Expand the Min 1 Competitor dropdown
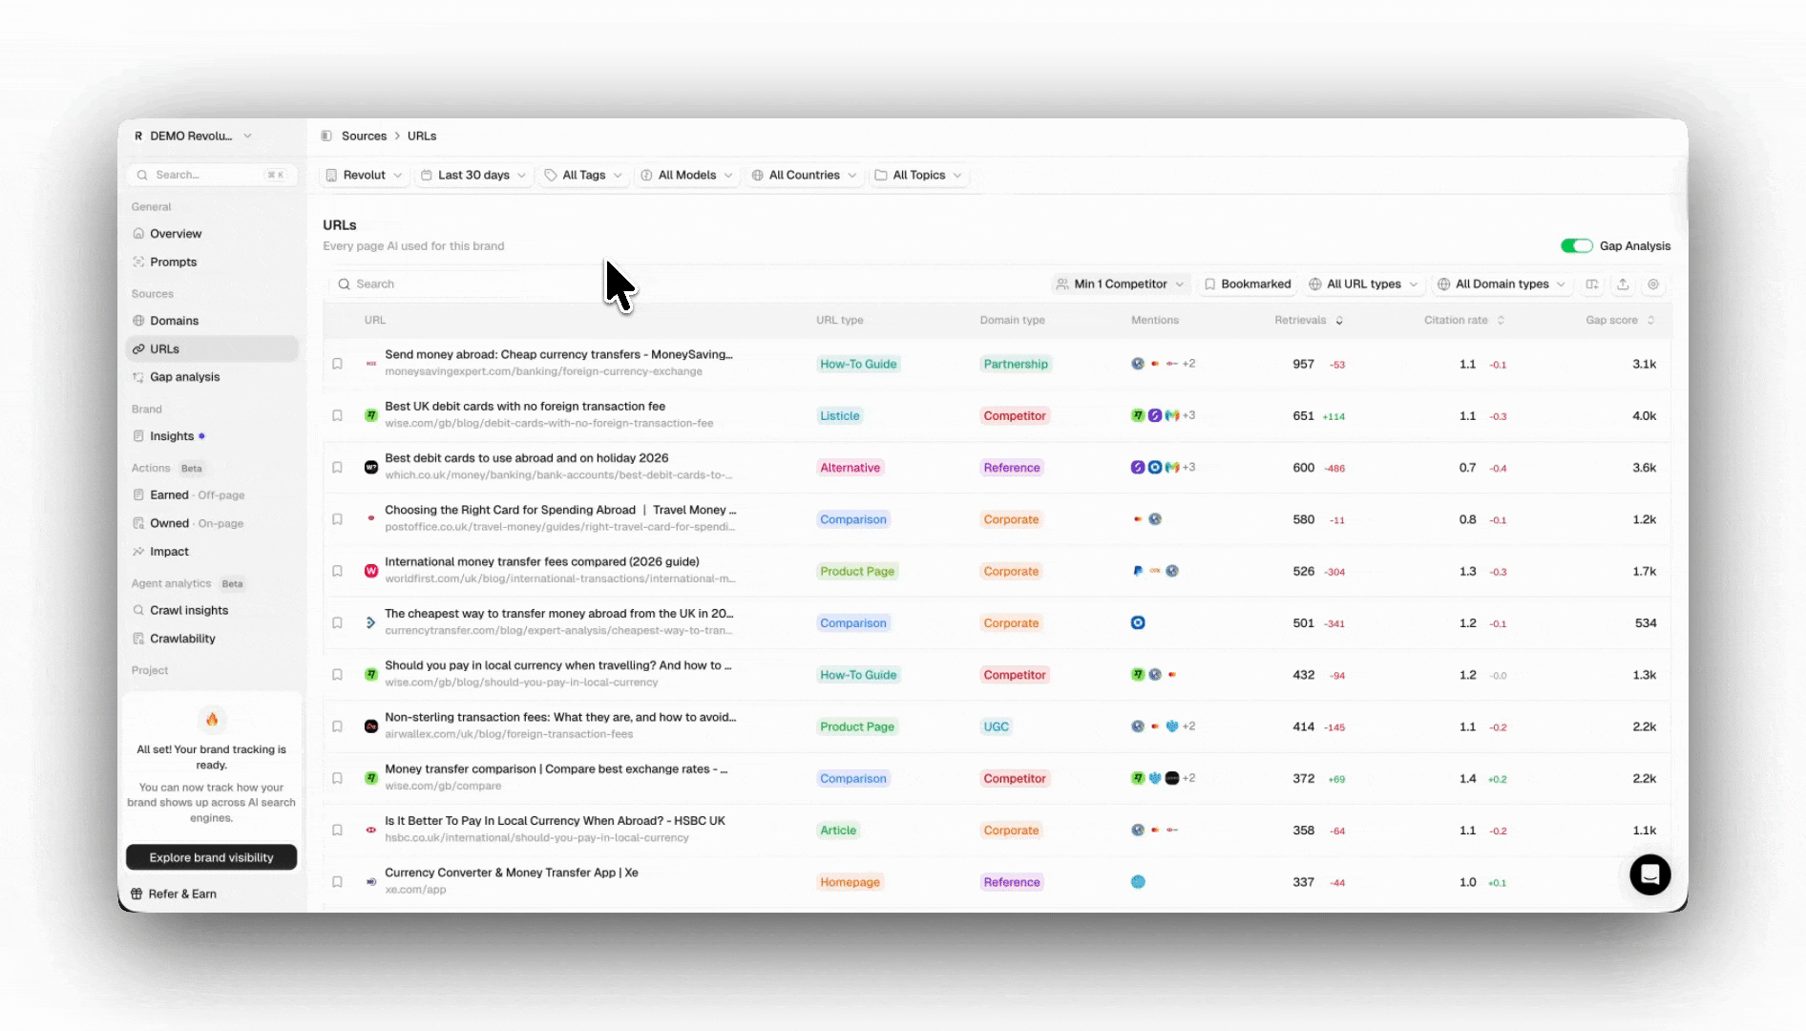The image size is (1806, 1031). point(1121,284)
